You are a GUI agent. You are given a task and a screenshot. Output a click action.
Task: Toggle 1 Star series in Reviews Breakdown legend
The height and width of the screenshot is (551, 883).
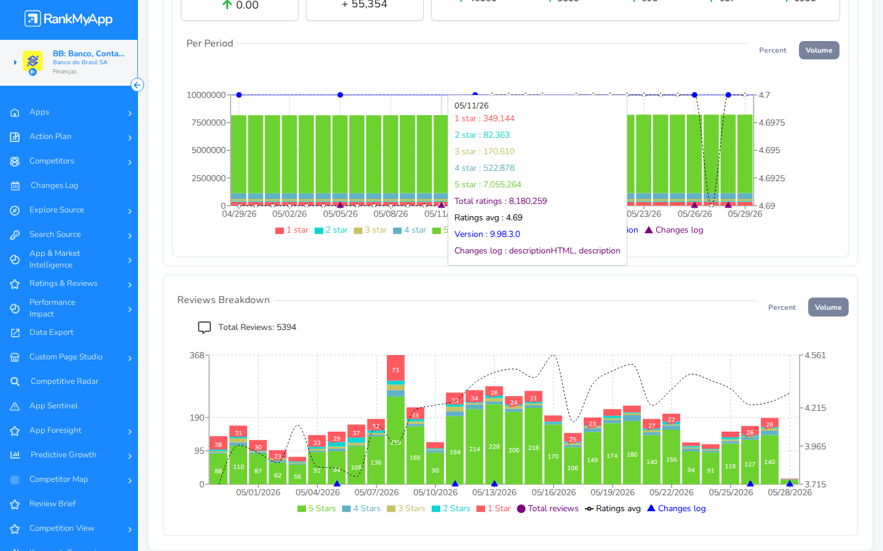pyautogui.click(x=494, y=509)
